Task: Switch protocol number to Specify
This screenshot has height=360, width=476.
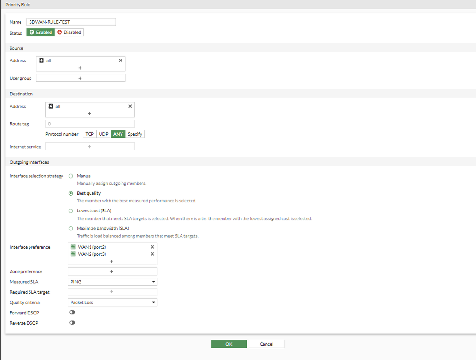Action: [135, 134]
